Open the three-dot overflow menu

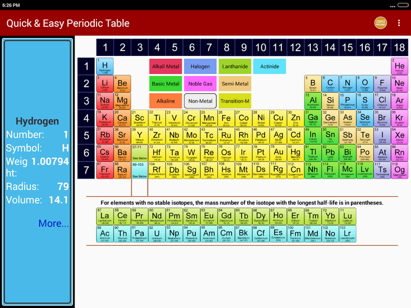point(399,23)
